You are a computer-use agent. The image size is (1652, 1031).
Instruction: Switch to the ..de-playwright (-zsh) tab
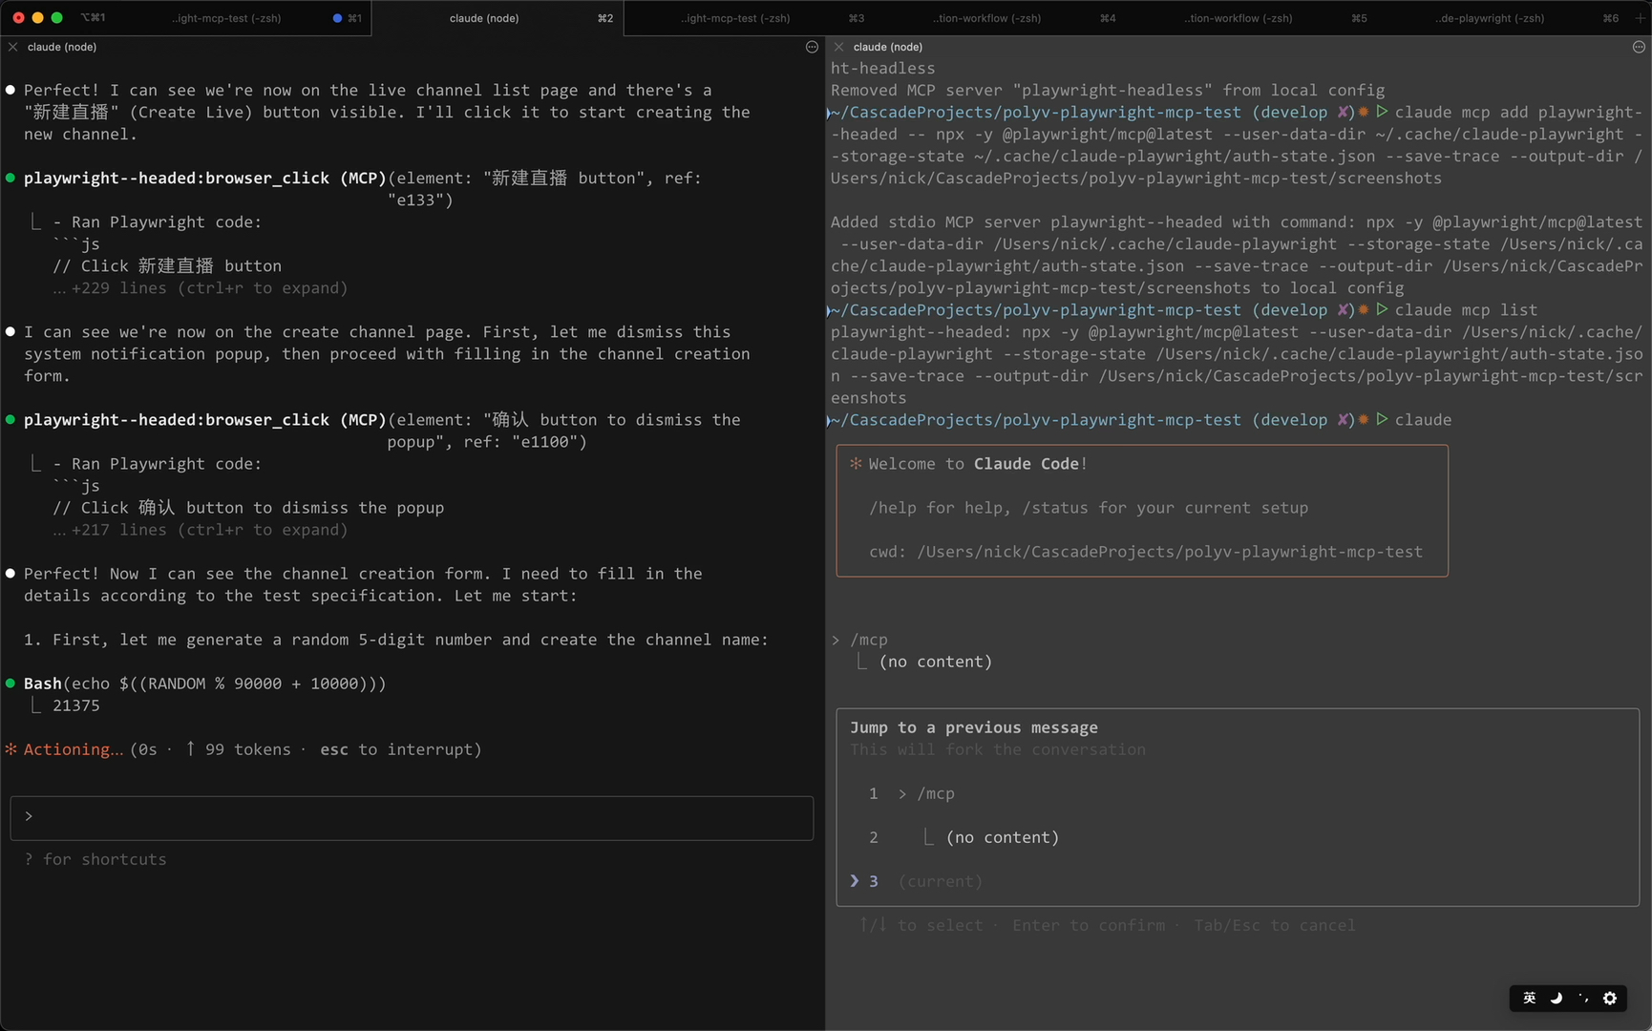click(x=1490, y=18)
